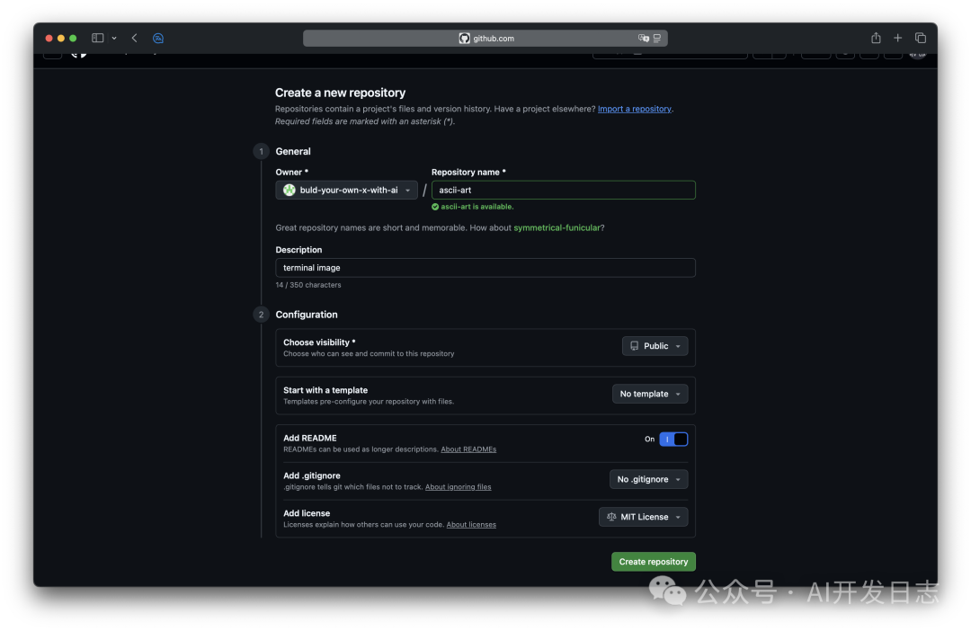The width and height of the screenshot is (971, 631).
Task: Open the Public visibility dropdown
Action: click(655, 346)
